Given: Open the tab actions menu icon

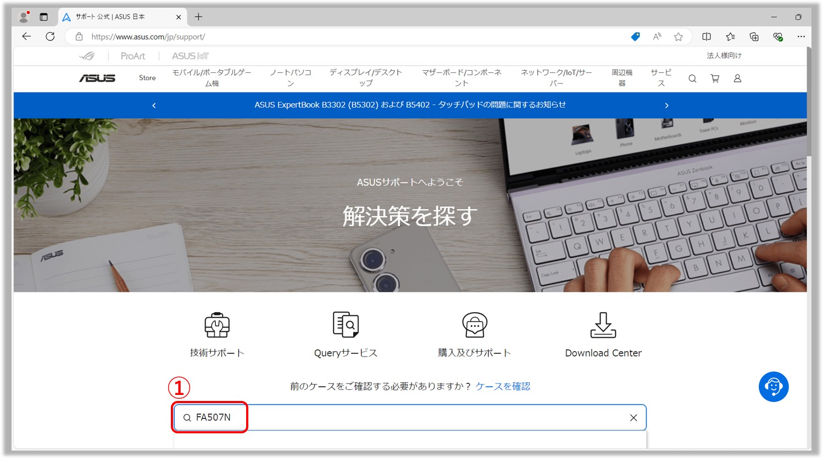Looking at the screenshot, I should [44, 17].
